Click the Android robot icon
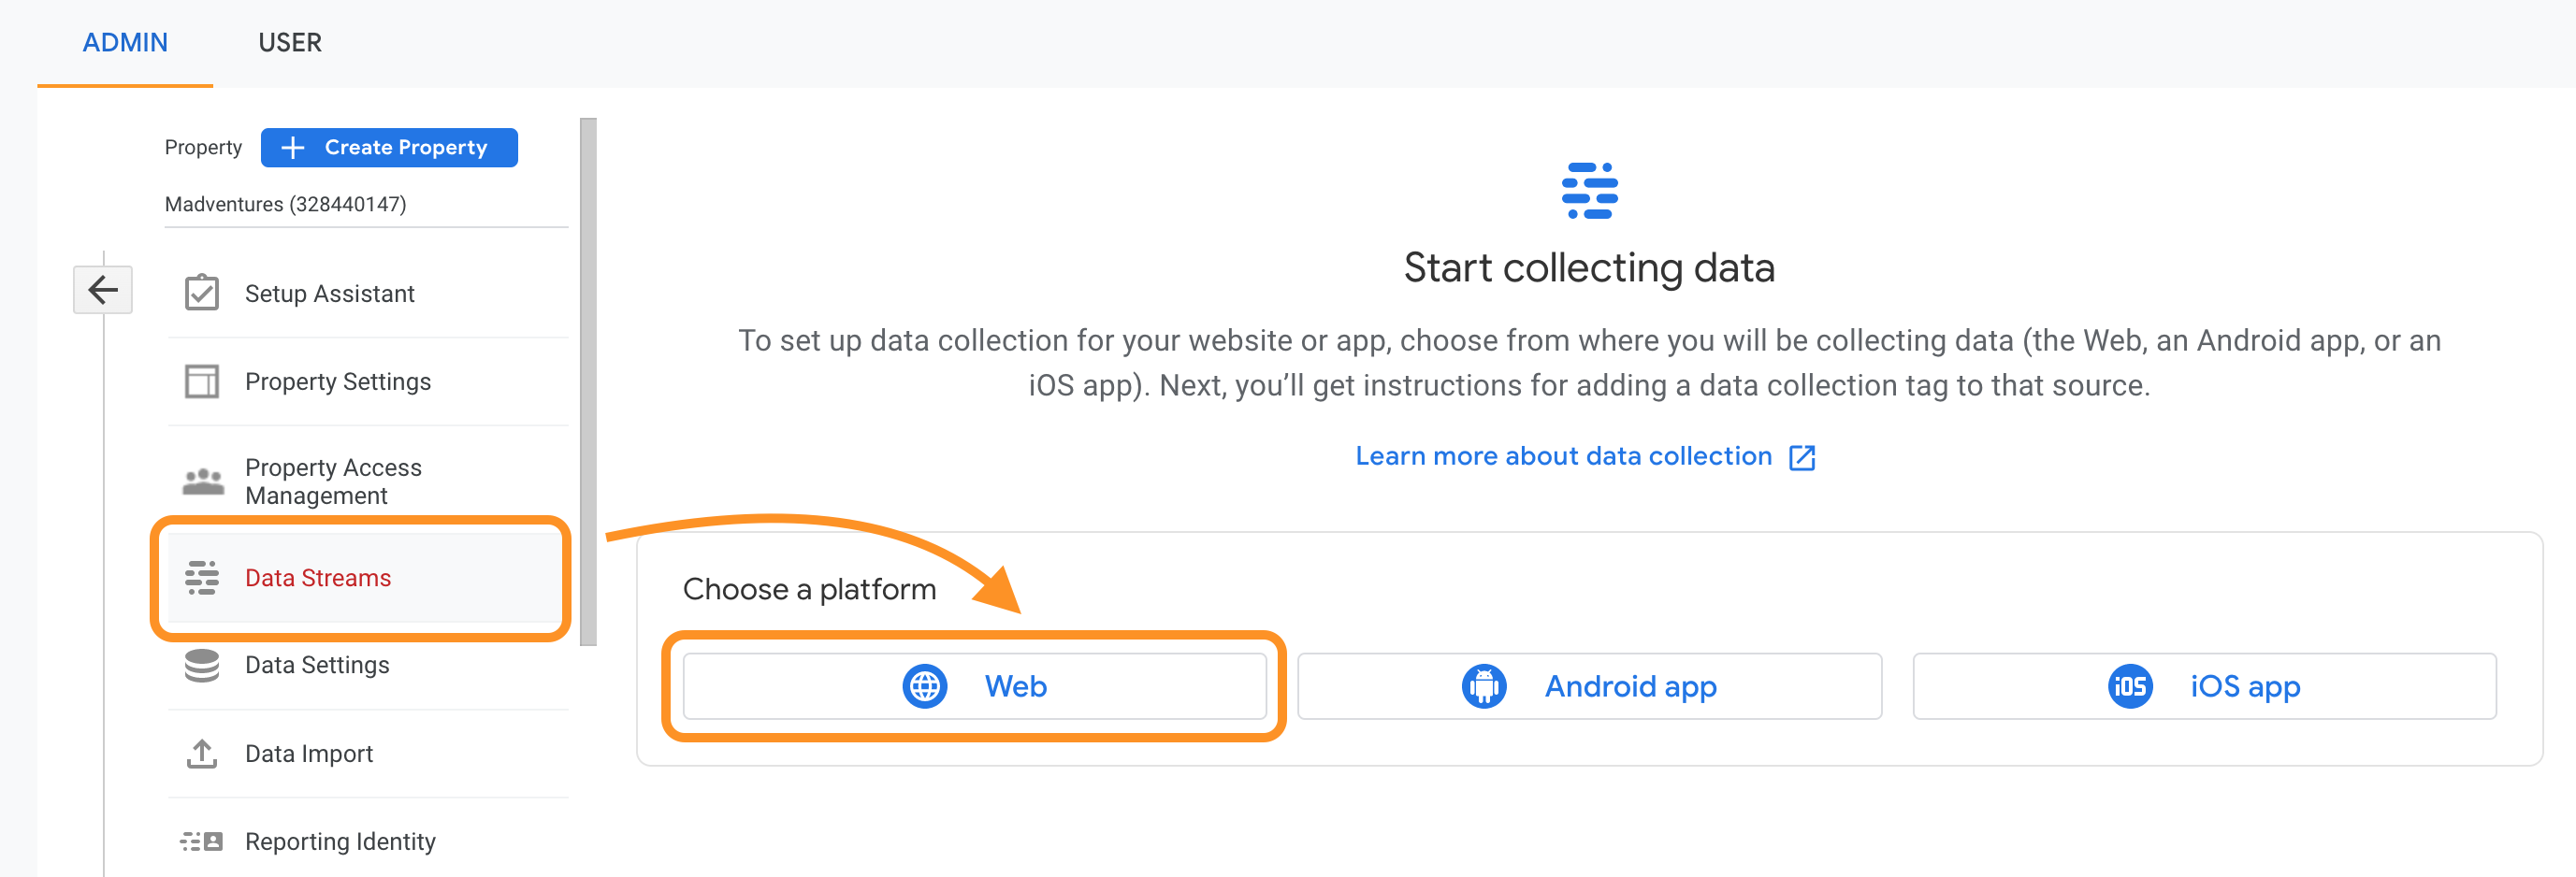 coord(1484,686)
